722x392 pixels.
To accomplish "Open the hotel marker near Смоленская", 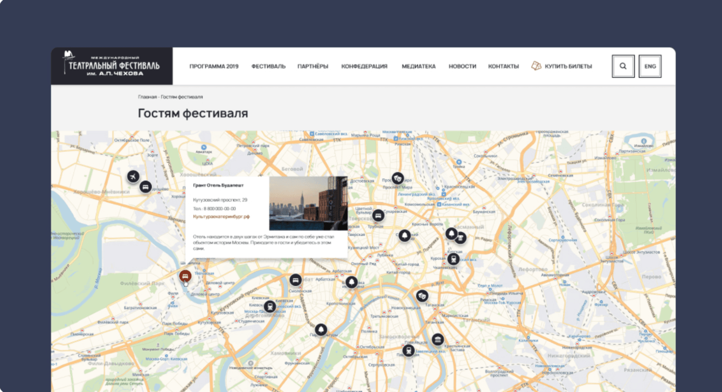I will coord(295,280).
